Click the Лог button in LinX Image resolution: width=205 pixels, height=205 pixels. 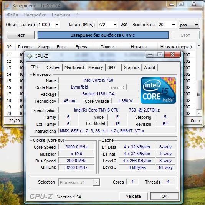click(x=195, y=121)
